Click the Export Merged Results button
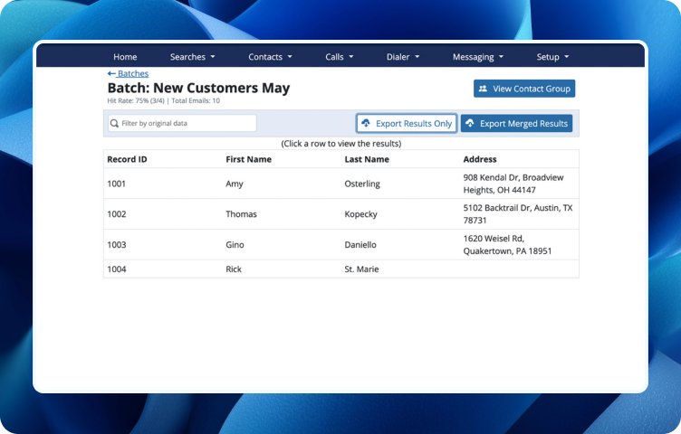The width and height of the screenshot is (681, 434). click(516, 124)
